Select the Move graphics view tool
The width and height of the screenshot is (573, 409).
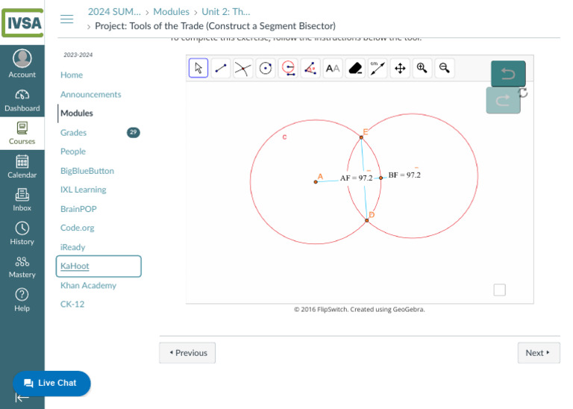400,68
